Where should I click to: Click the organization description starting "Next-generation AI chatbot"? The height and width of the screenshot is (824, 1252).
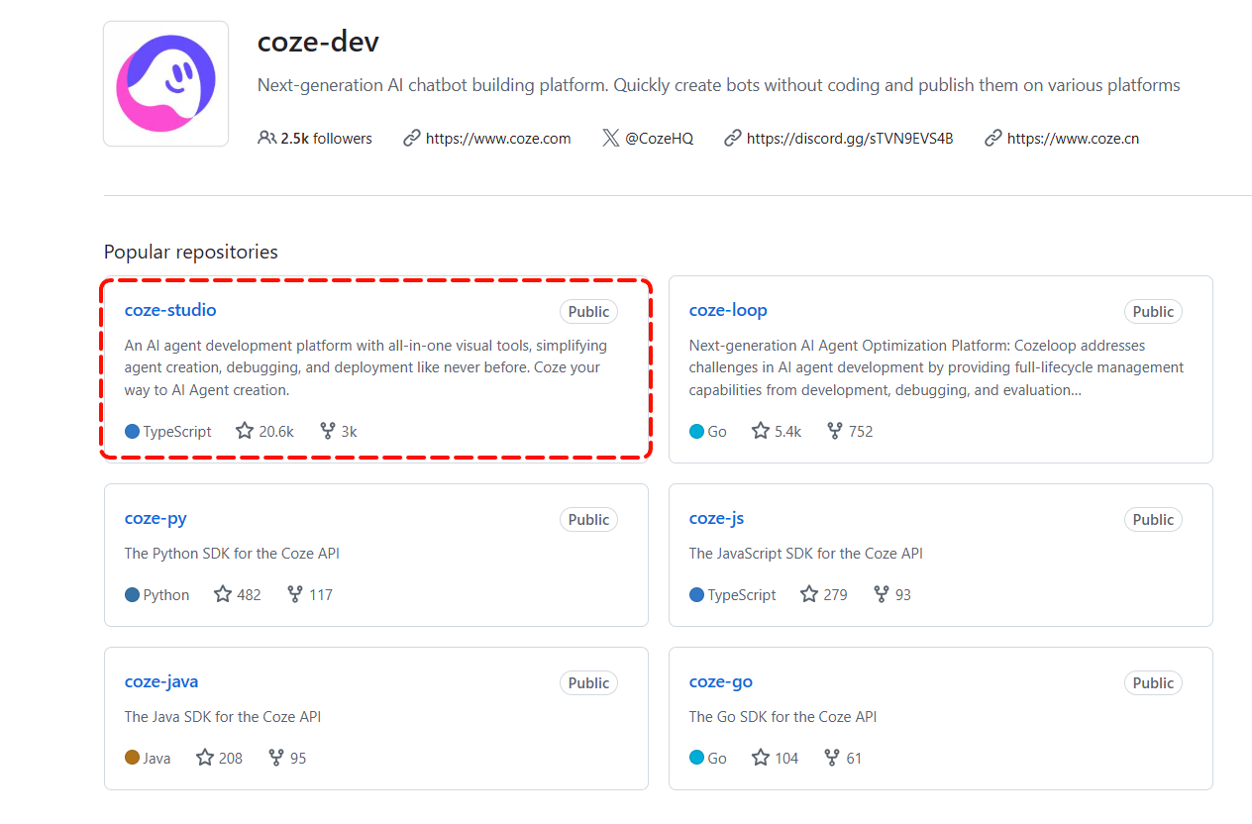coord(719,85)
